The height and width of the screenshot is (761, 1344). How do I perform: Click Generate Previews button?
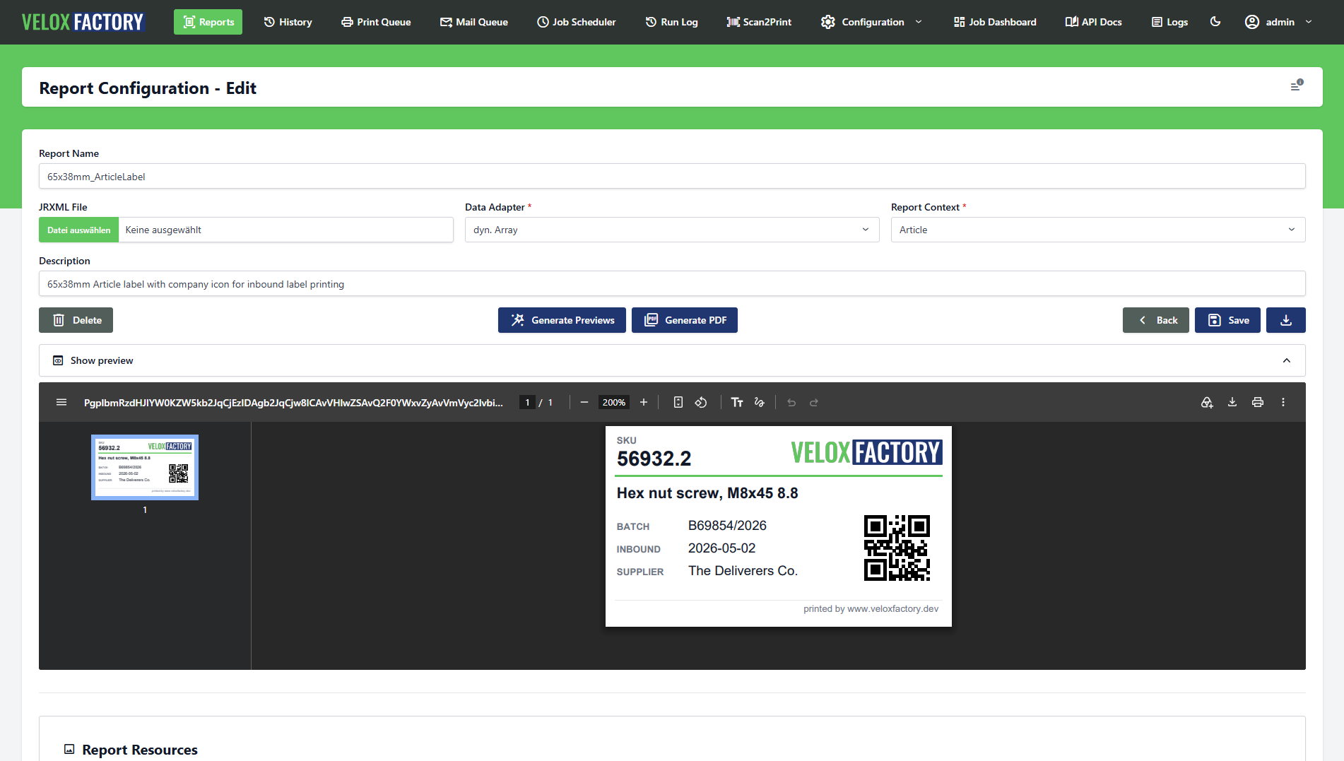point(562,320)
